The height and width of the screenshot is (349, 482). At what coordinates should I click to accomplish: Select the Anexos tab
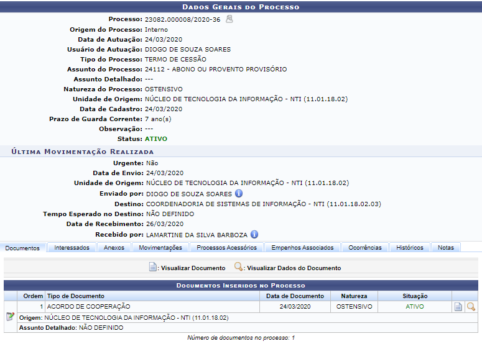114,248
